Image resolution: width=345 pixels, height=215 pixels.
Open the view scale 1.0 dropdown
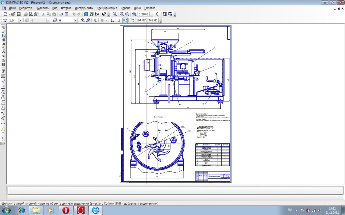click(x=20, y=20)
